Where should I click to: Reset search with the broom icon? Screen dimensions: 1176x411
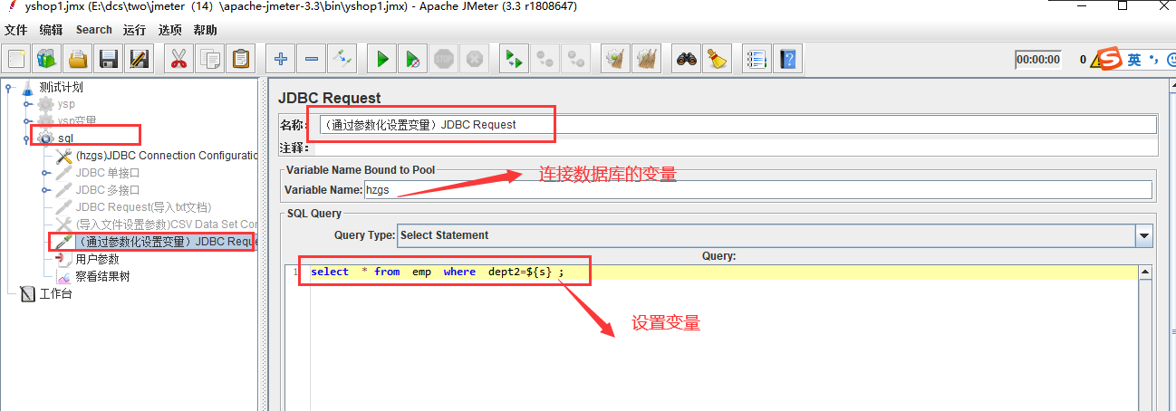tap(718, 60)
